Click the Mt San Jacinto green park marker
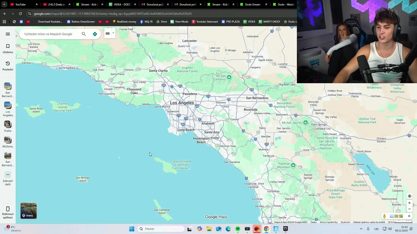 (x=306, y=123)
